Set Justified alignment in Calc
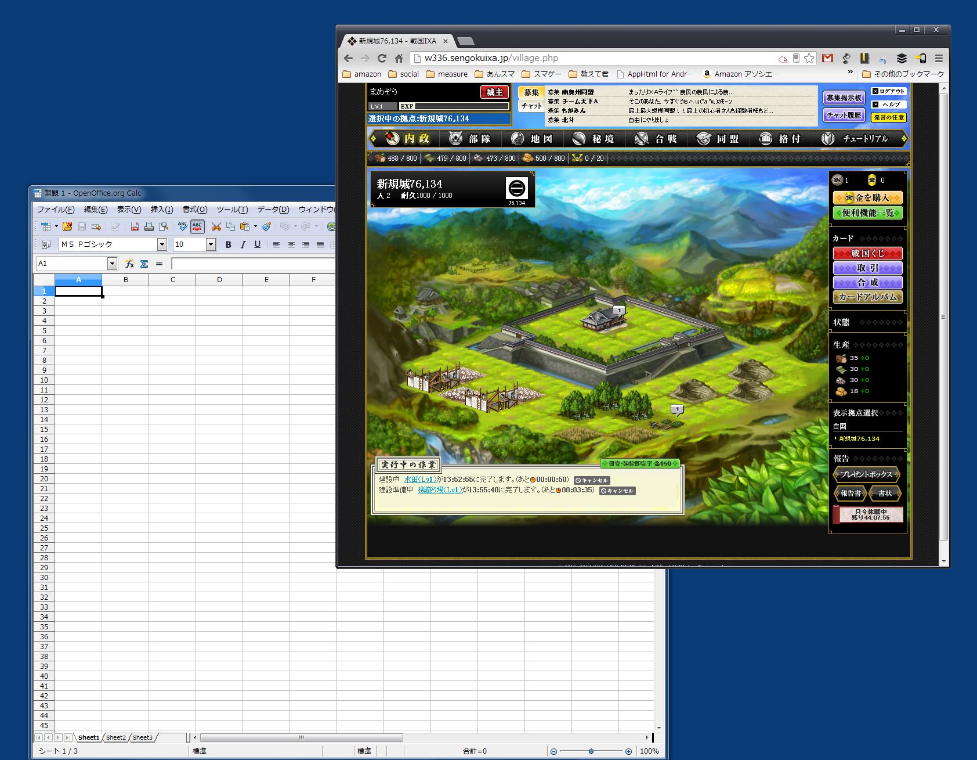977x760 pixels. (320, 244)
